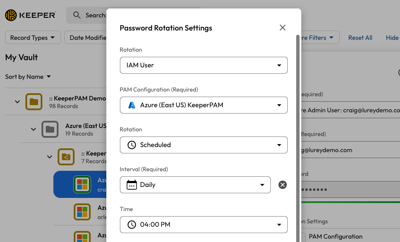Click the Reset All link
Viewport: 400px width, 242px height.
point(360,38)
